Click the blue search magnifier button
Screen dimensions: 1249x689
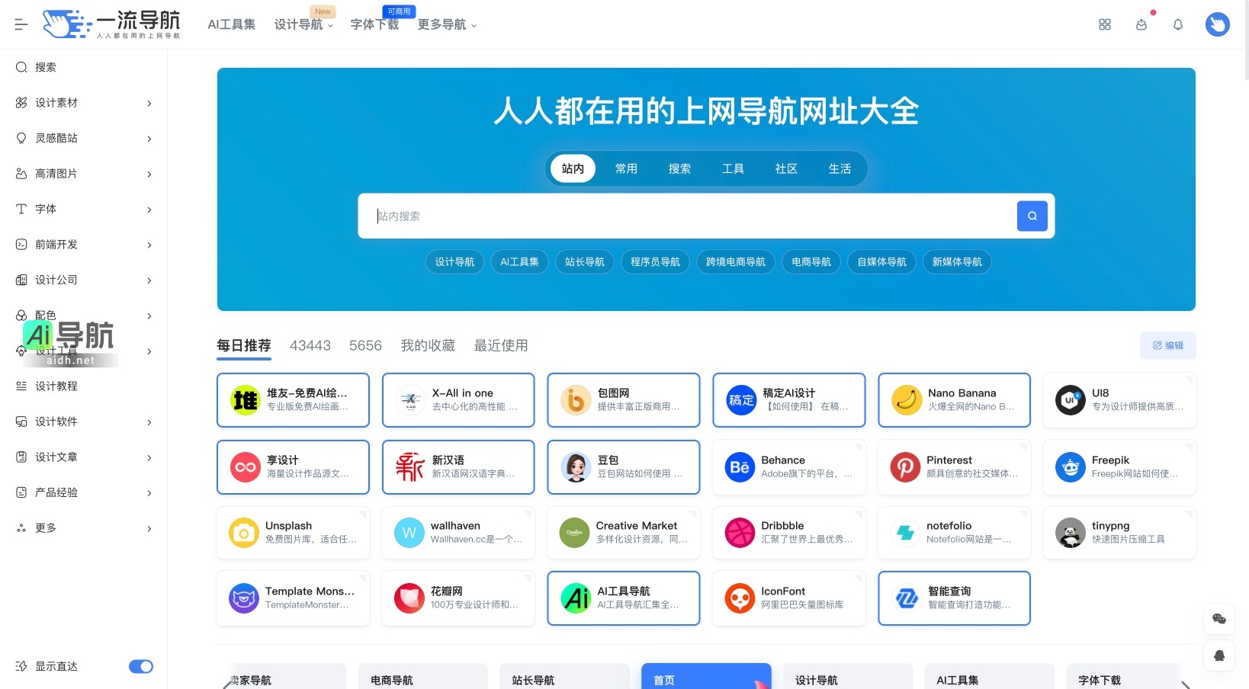(1032, 216)
